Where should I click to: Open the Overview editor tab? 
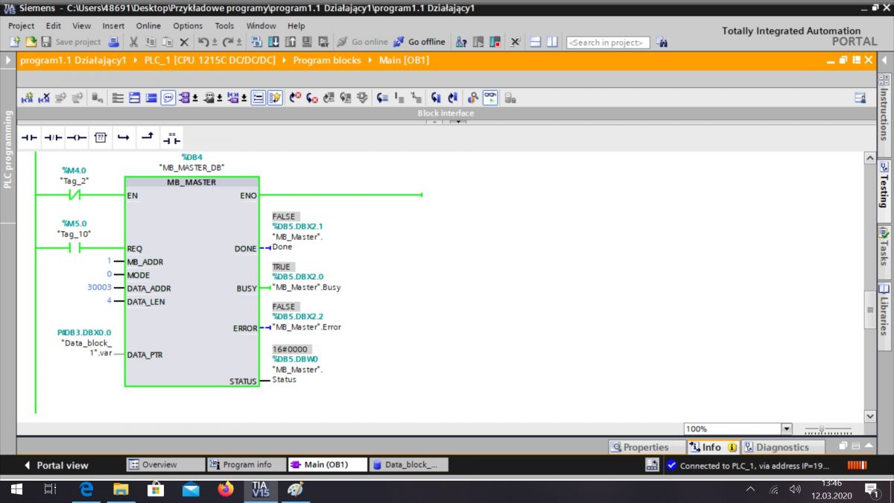click(x=165, y=464)
